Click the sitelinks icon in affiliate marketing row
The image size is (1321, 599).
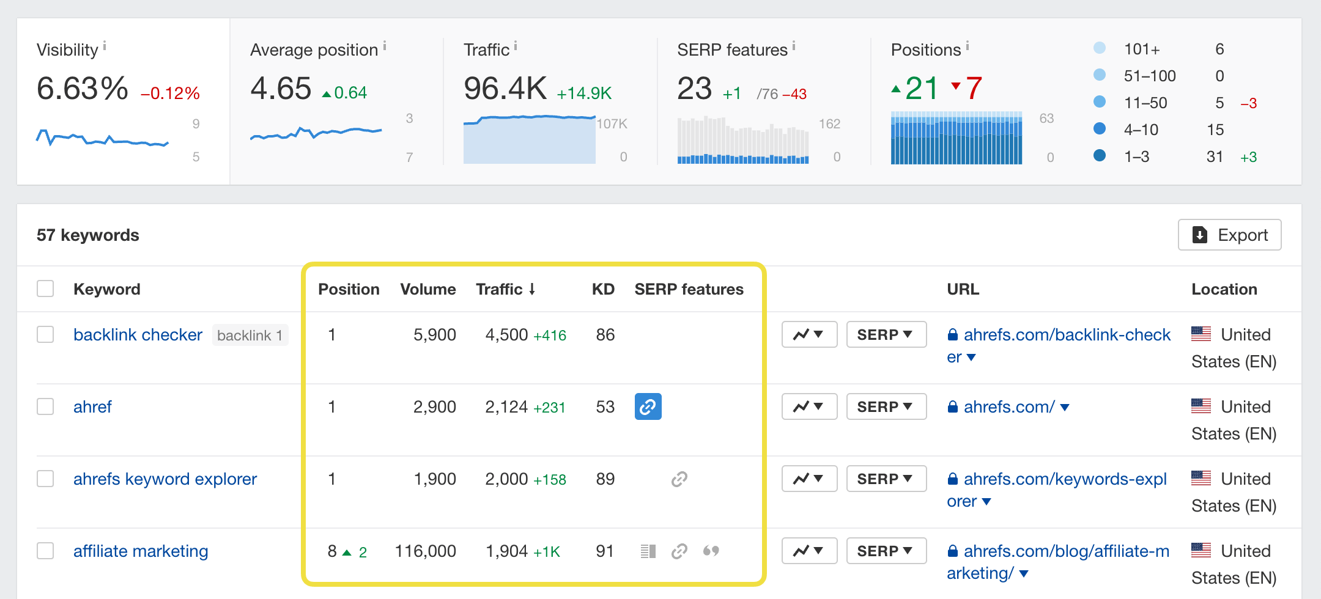click(647, 551)
